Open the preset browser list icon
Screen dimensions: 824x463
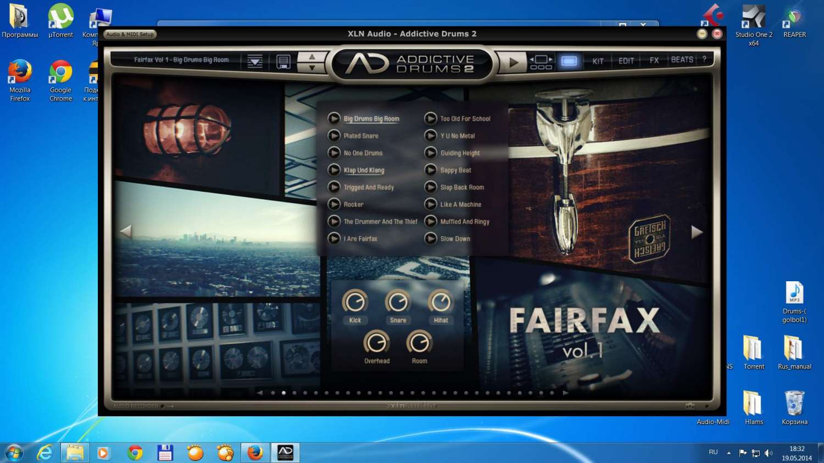pos(254,62)
